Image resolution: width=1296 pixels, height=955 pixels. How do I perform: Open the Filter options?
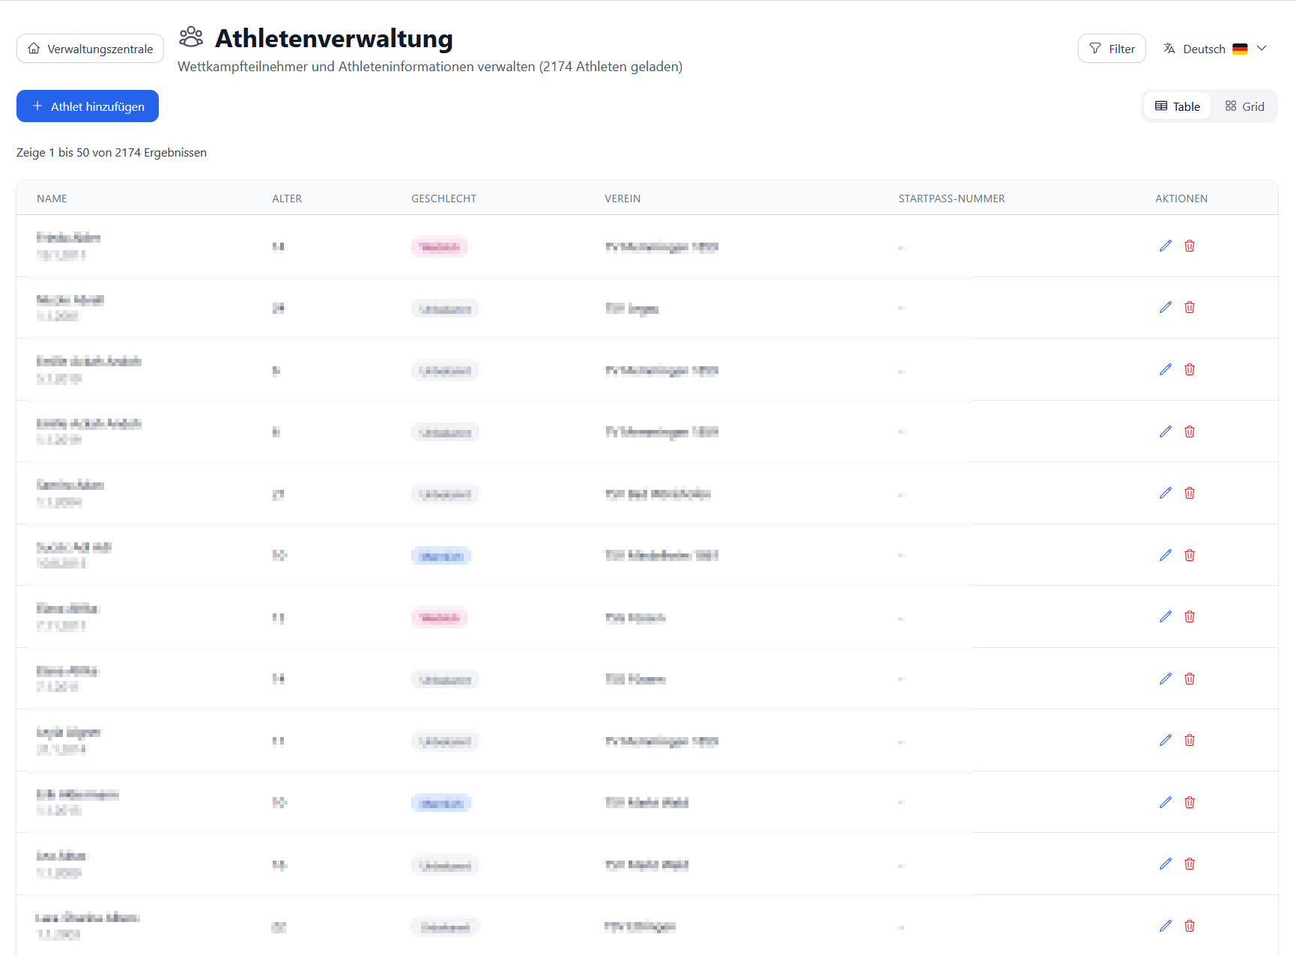pos(1112,49)
